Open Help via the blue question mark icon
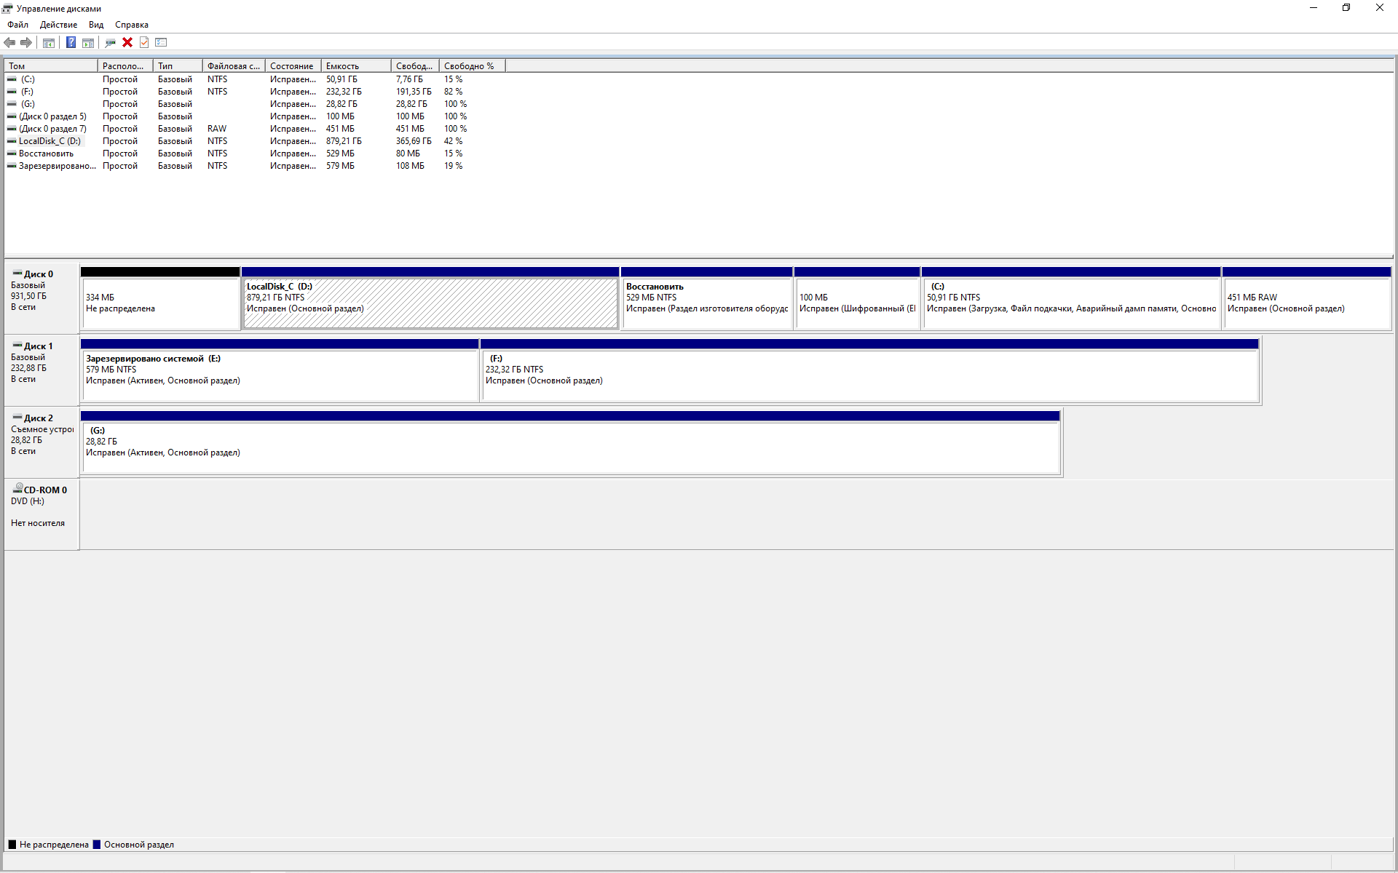This screenshot has height=873, width=1398. 71,42
